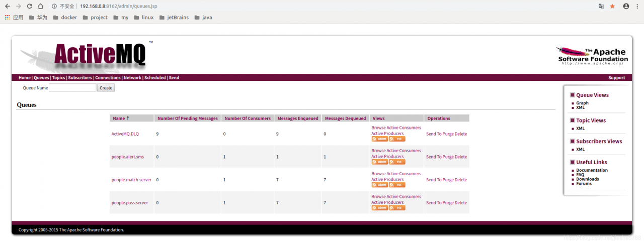This screenshot has height=244, width=644.
Task: Open Graph under Queue Views
Action: pyautogui.click(x=582, y=103)
